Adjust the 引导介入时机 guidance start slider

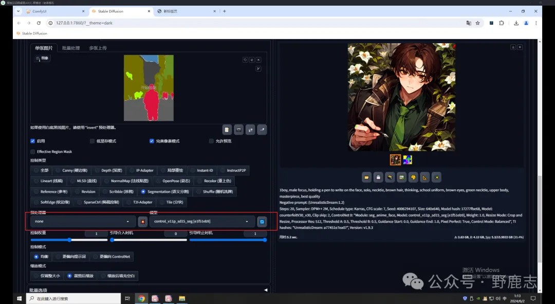[x=149, y=240]
